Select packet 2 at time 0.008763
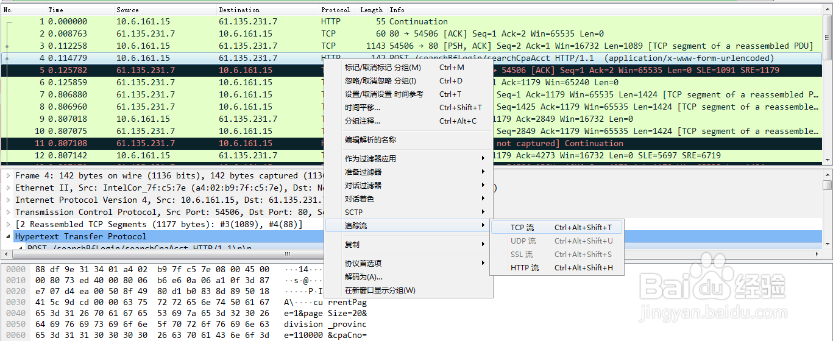Image resolution: width=833 pixels, height=341 pixels. pos(411,33)
